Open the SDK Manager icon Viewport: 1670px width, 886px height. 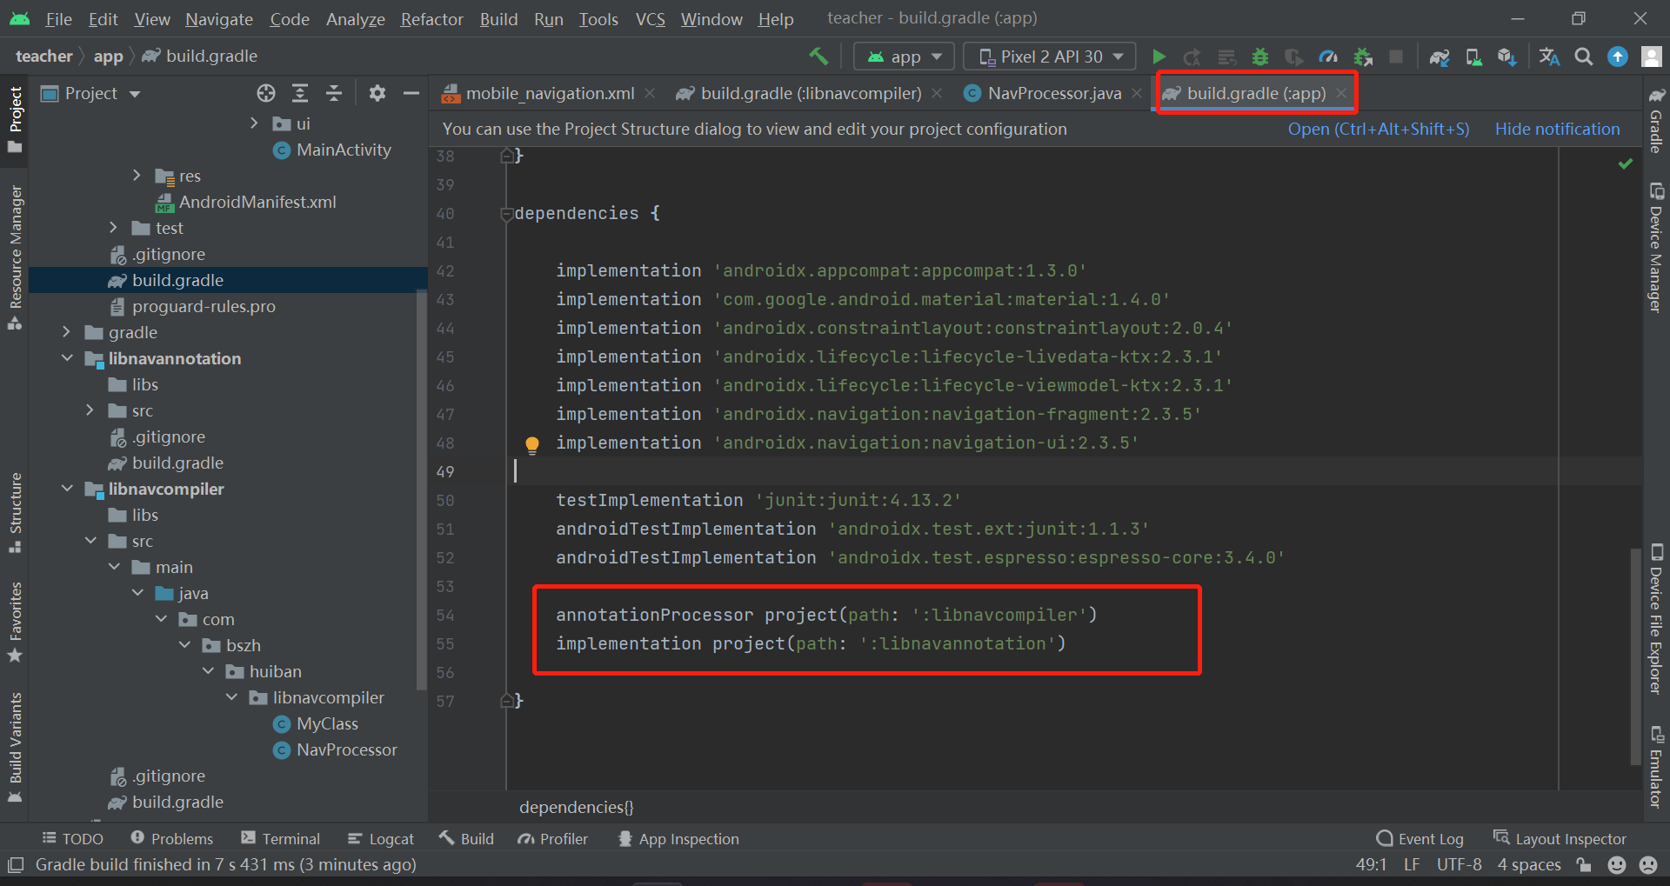(1507, 57)
